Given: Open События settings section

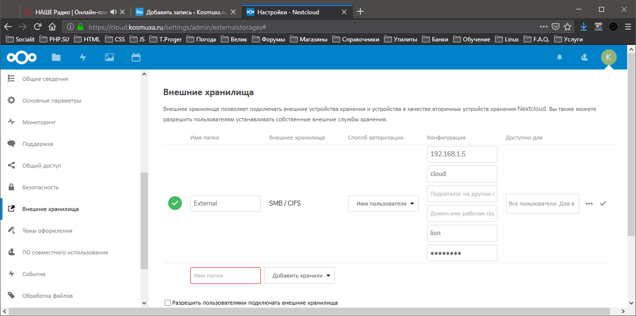Looking at the screenshot, I should tap(34, 274).
